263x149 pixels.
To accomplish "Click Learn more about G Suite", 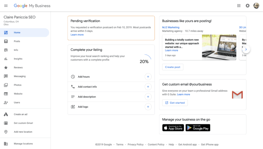I will tap(184, 94).
